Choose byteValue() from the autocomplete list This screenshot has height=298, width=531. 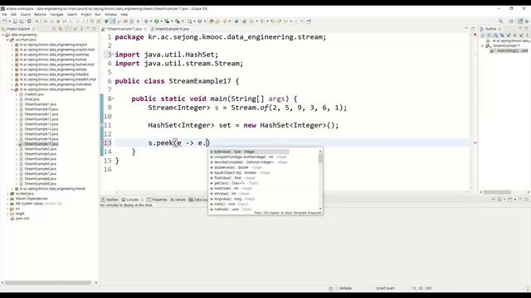249,151
